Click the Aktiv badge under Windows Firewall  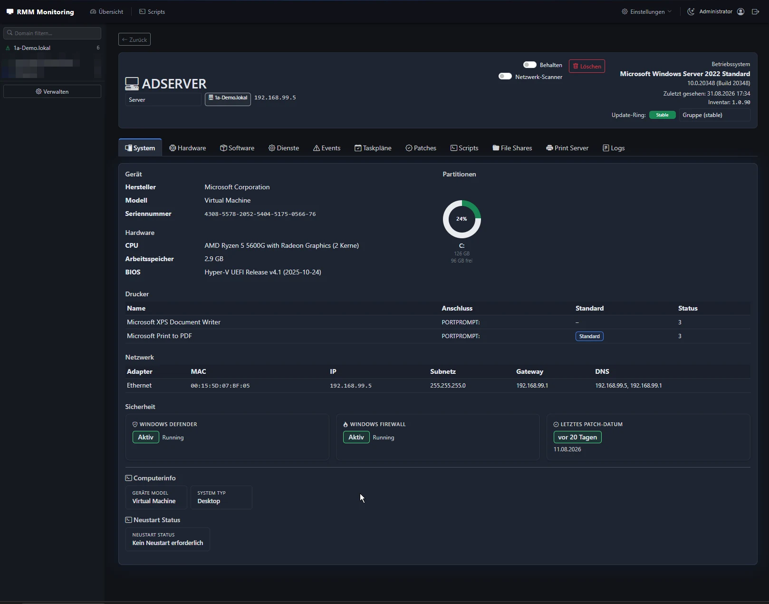(x=356, y=437)
